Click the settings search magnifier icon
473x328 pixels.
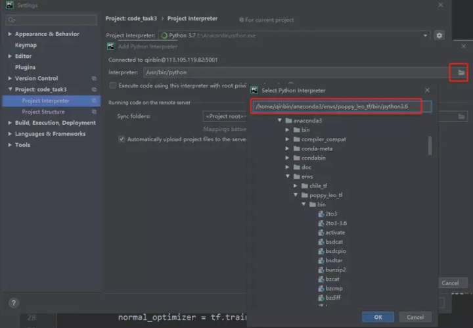click(x=11, y=20)
